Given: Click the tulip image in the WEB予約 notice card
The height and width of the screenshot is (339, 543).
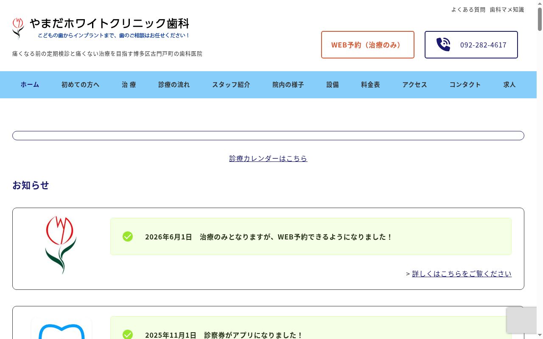Looking at the screenshot, I should (61, 245).
